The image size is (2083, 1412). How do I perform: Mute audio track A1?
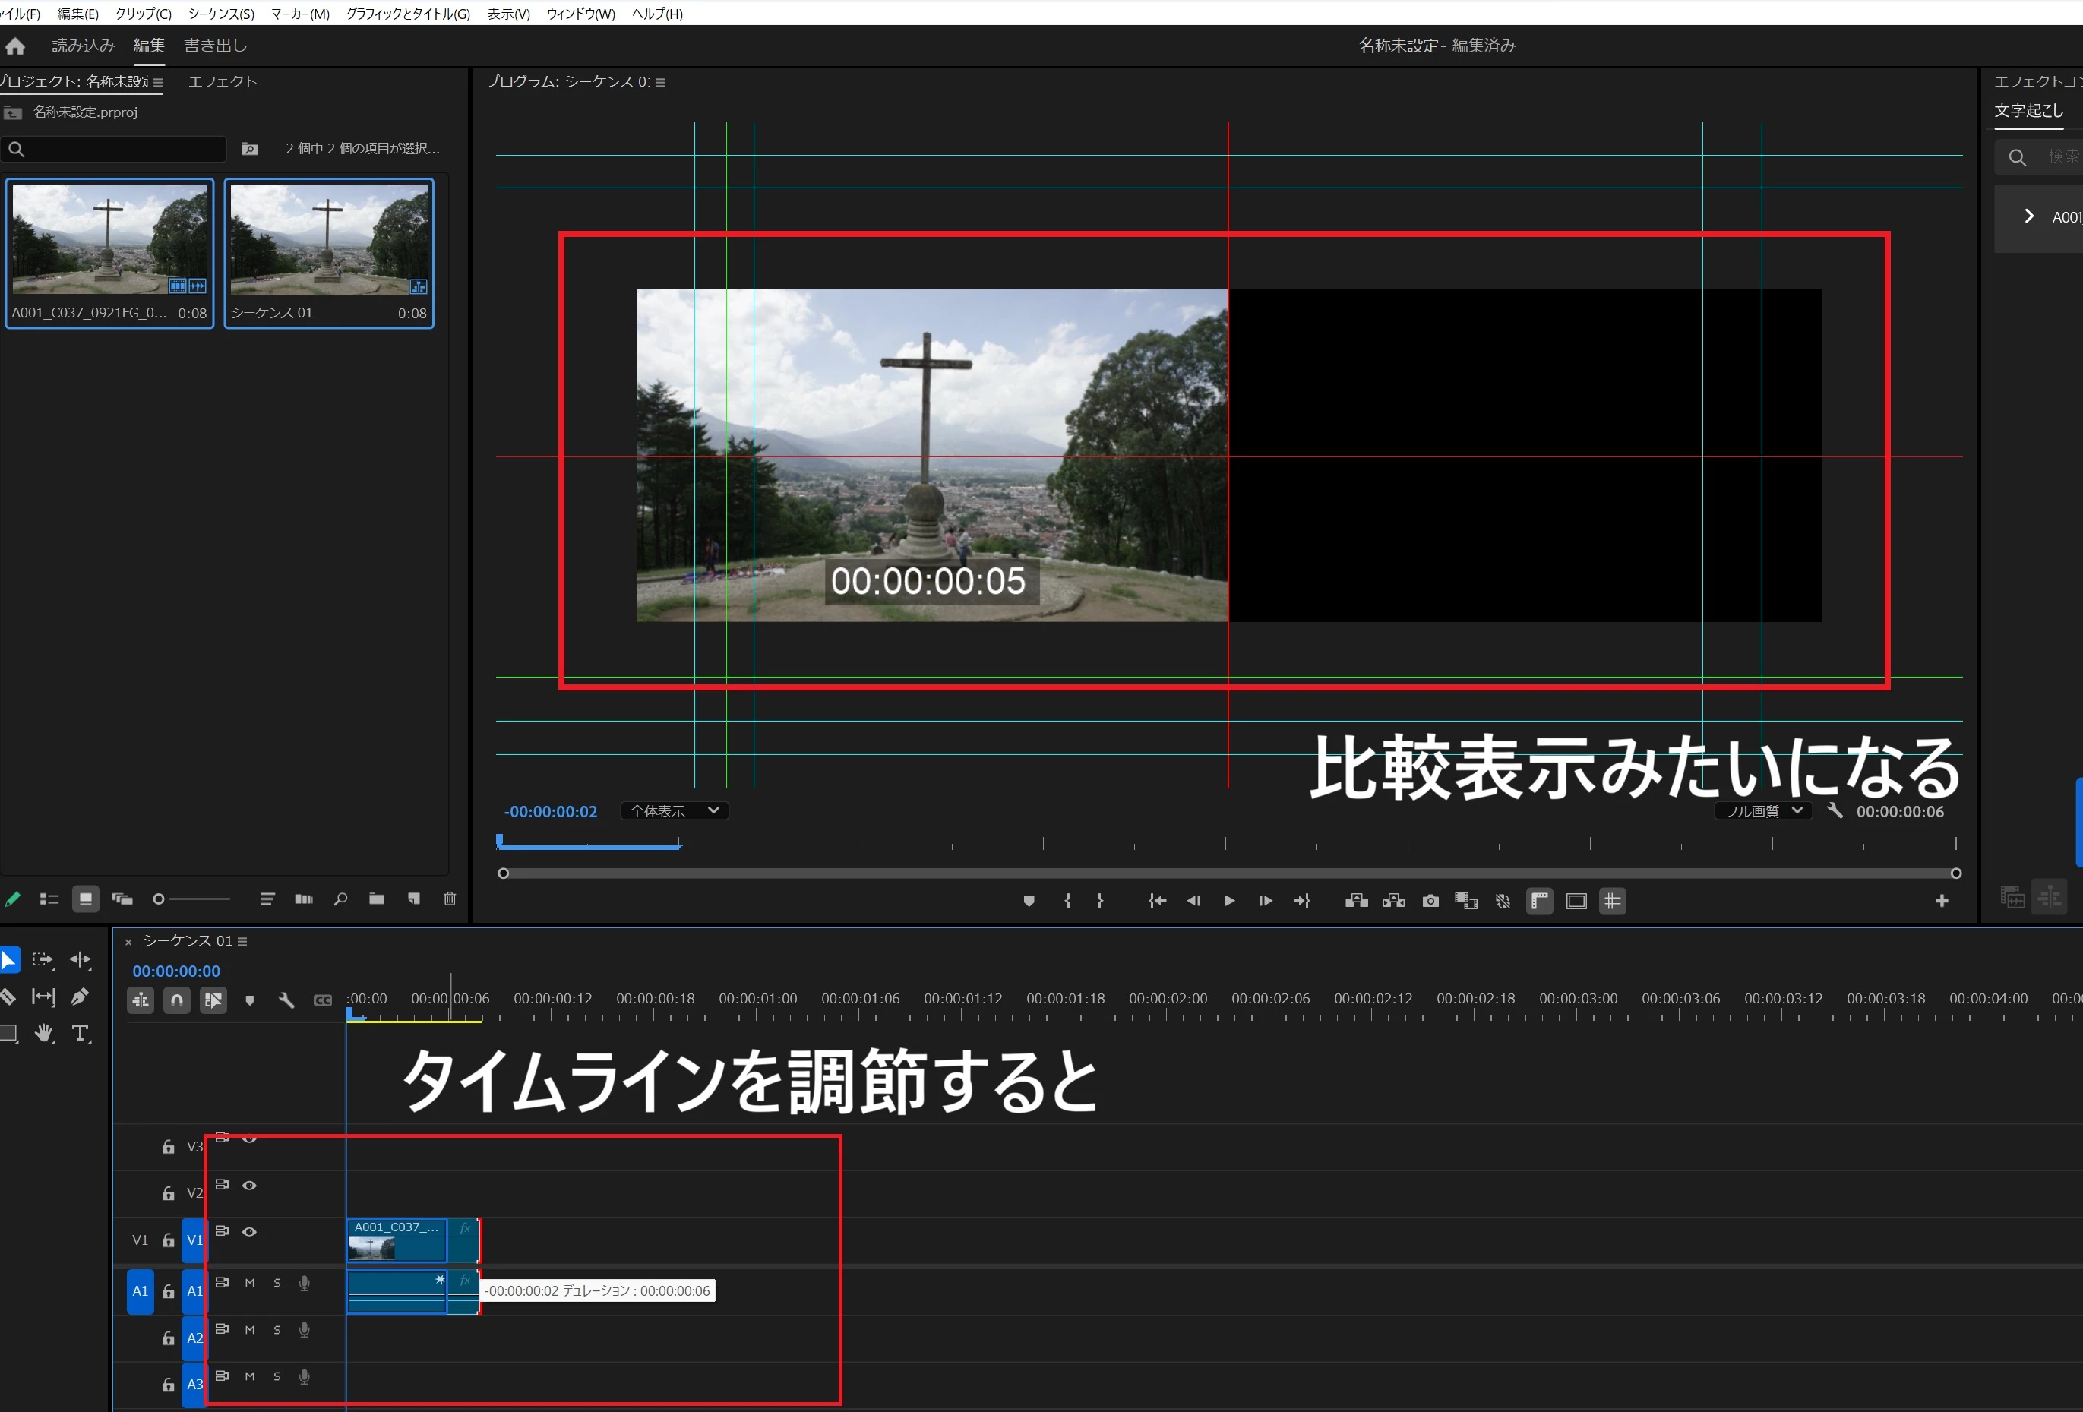[250, 1283]
